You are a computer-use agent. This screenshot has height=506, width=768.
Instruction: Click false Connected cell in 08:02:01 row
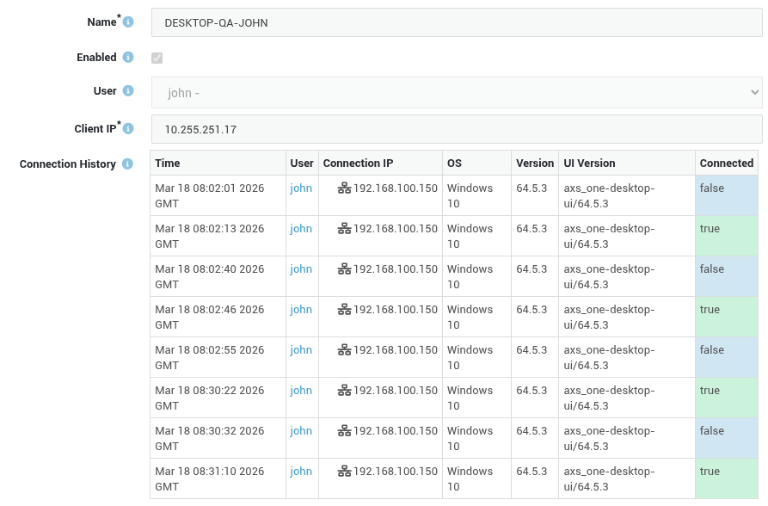[727, 195]
